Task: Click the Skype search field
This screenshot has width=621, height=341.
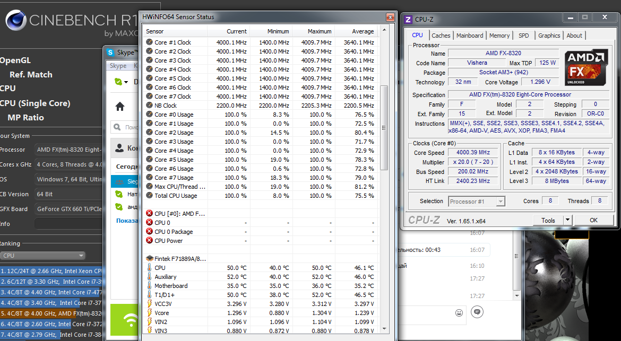Action: point(125,127)
